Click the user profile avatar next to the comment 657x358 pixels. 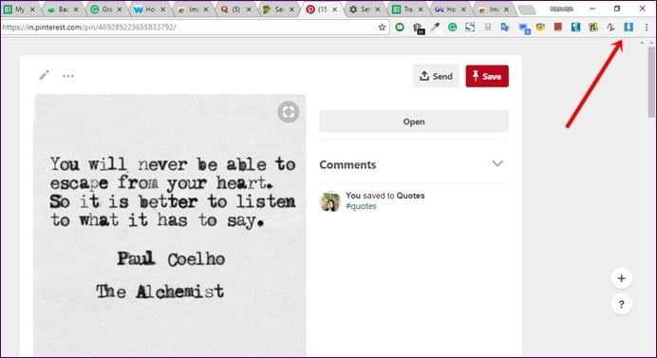[x=330, y=201]
